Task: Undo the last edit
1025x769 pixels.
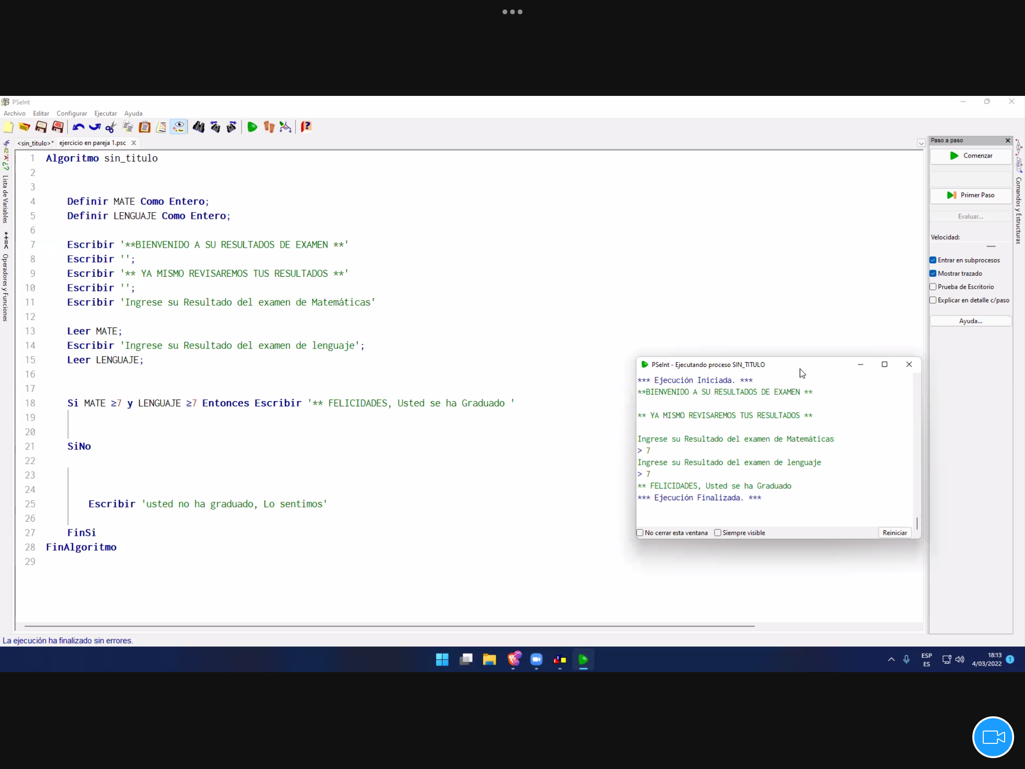Action: point(78,127)
